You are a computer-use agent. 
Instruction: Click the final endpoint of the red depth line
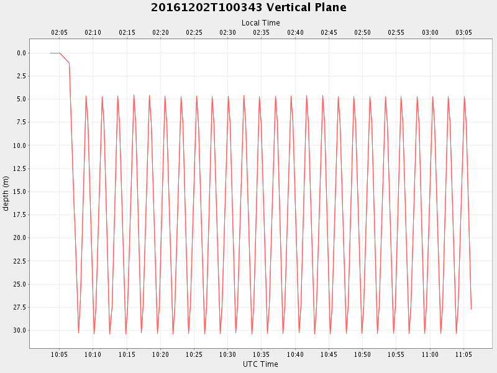point(471,309)
